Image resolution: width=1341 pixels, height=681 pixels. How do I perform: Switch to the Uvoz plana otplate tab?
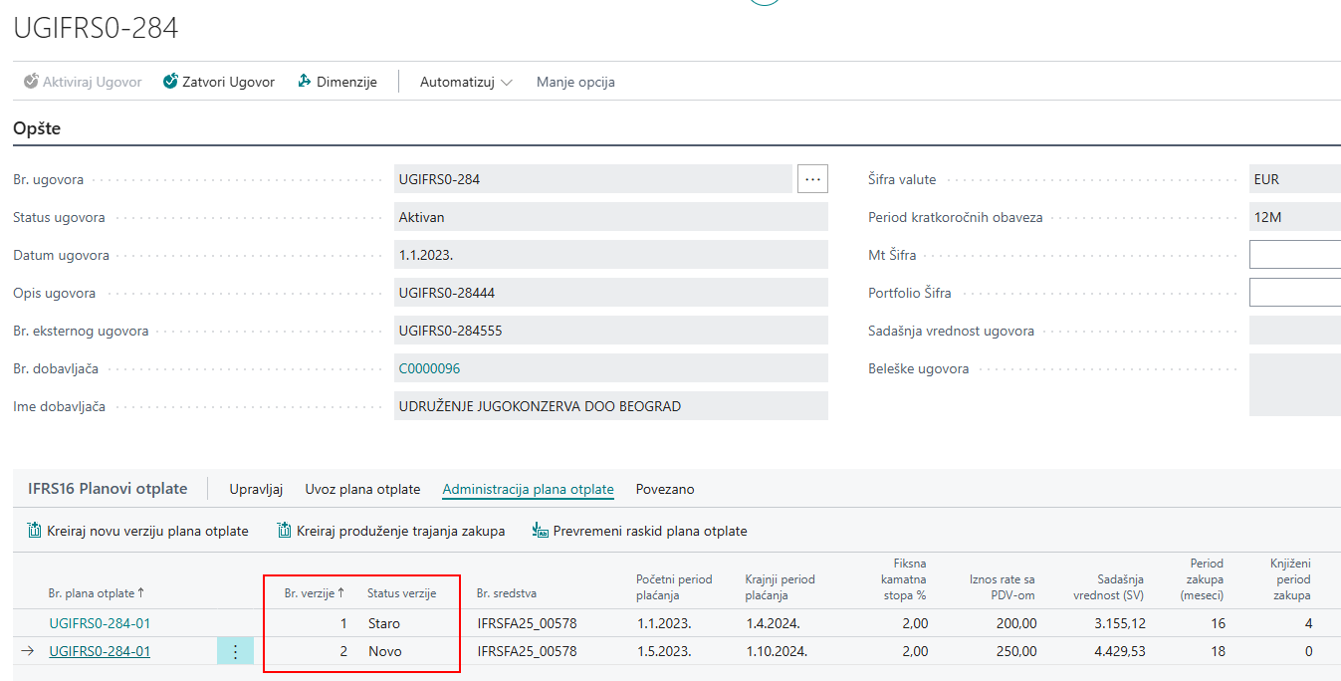click(362, 489)
